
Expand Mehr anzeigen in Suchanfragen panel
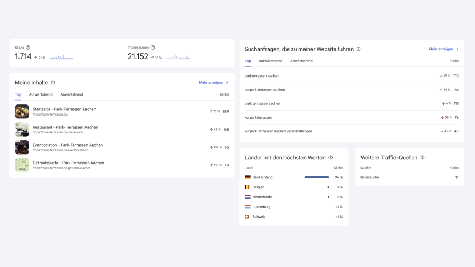443,49
